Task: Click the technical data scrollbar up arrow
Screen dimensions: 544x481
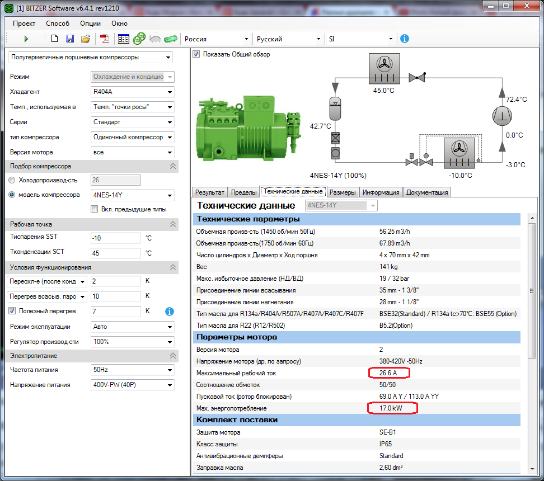Action: (532, 218)
